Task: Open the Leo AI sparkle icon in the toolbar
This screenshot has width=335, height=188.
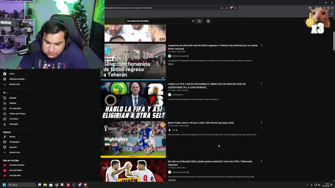Action: [x=324, y=8]
